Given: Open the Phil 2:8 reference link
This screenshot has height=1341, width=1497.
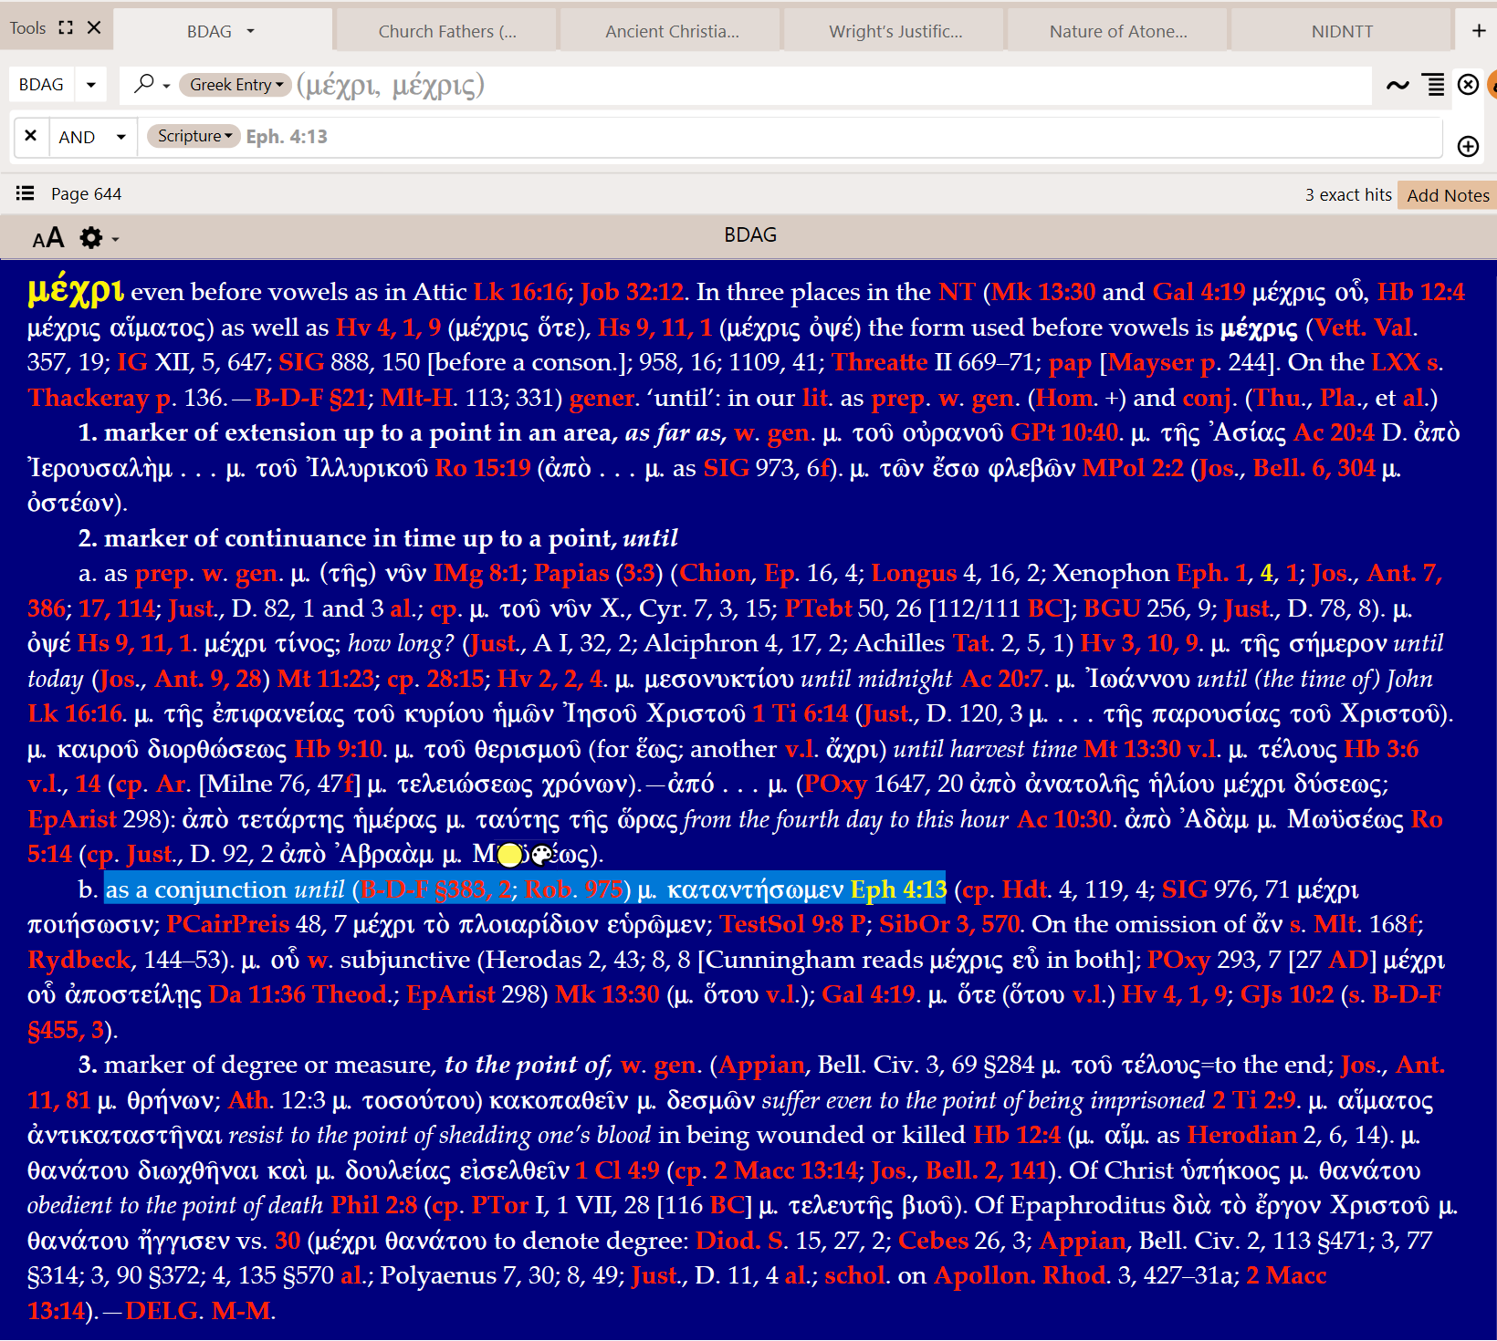Looking at the screenshot, I should tap(374, 1205).
